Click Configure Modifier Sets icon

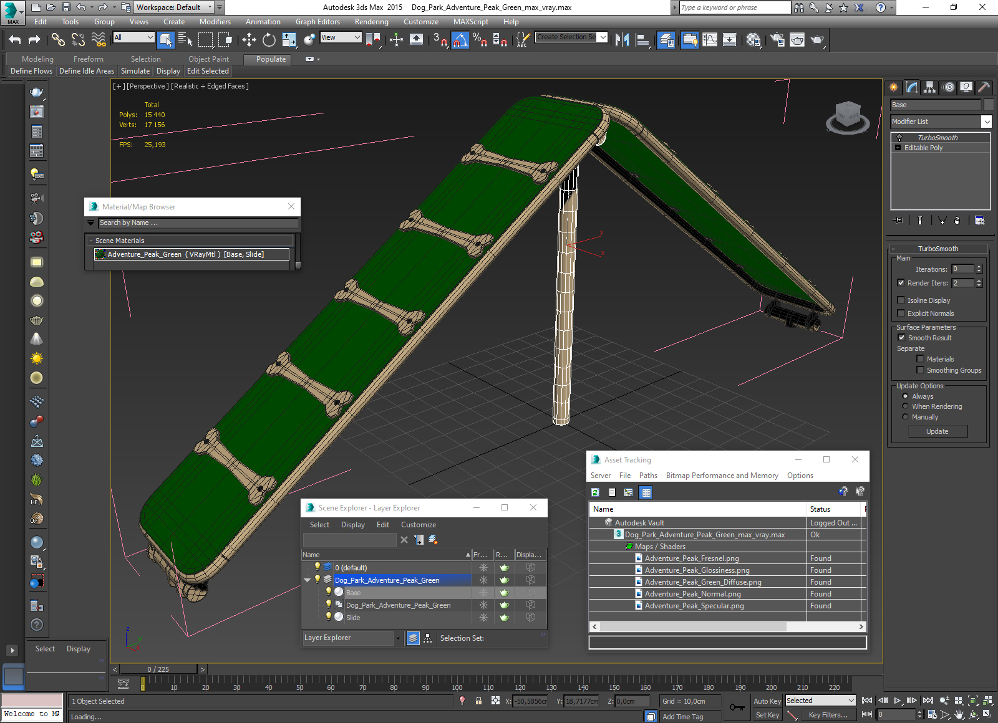(x=979, y=220)
